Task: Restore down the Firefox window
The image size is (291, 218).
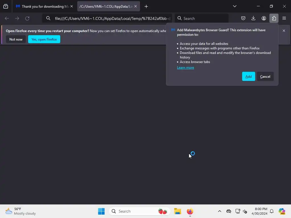Action: pos(271,6)
